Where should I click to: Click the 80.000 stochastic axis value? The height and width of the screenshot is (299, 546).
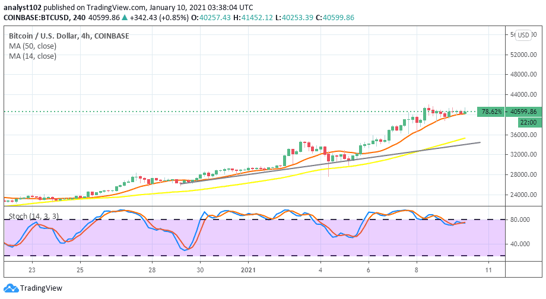520,220
